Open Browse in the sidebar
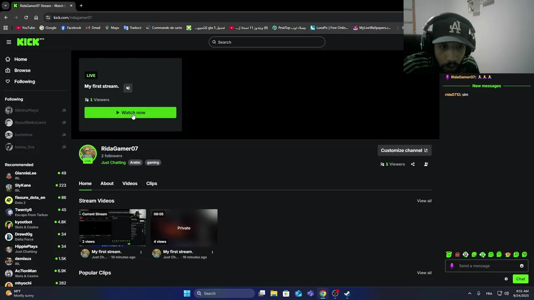Screen dimensions: 534x300 coord(22,70)
